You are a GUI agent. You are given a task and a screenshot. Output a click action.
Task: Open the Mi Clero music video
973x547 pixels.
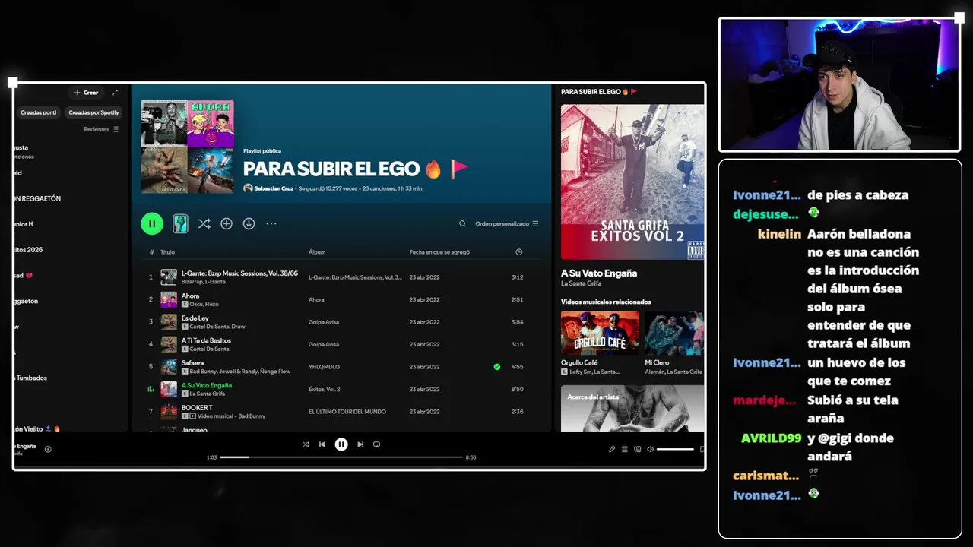[674, 333]
